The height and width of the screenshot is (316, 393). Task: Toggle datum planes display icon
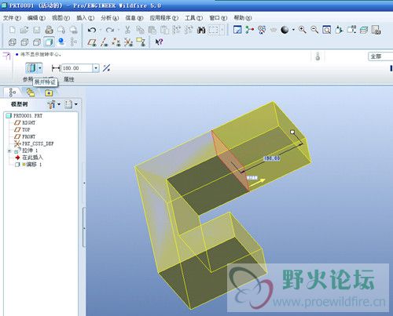(x=92, y=42)
